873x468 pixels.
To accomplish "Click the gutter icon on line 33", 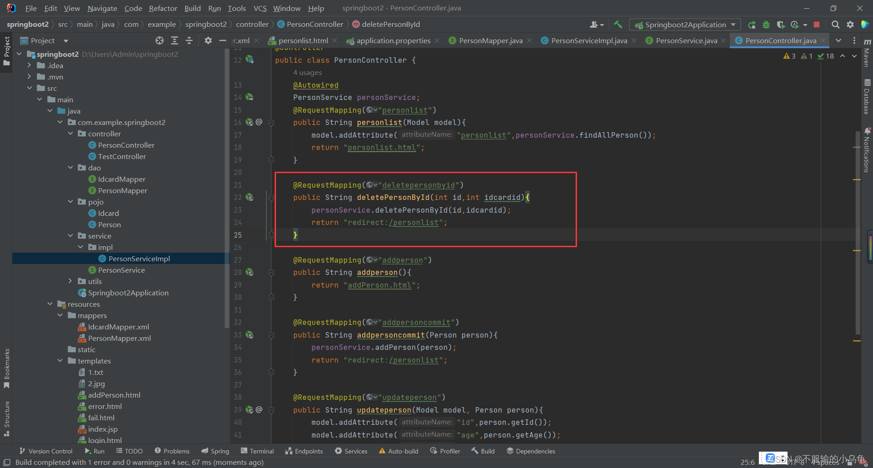I will (250, 335).
